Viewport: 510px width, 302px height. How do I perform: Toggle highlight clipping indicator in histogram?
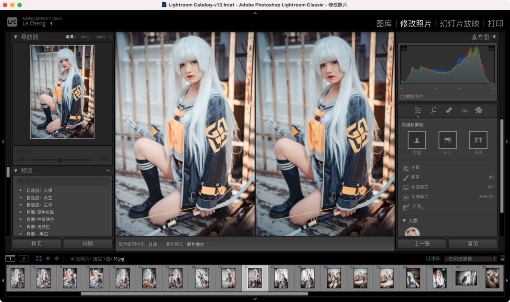click(x=491, y=48)
